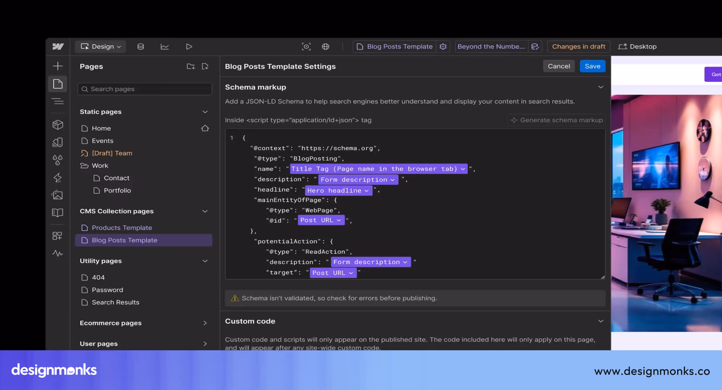Click the create new folder icon
The height and width of the screenshot is (390, 722).
191,66
